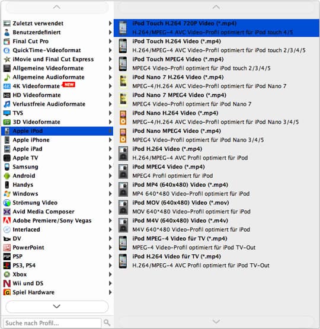
Task: Focus the Suche nach Profil search field
Action: [x=52, y=323]
